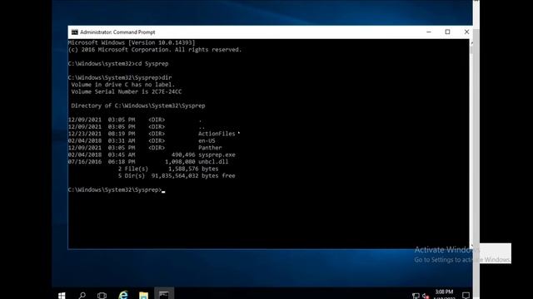Click the '2 File(s) 1,588,576 bytes' line
The width and height of the screenshot is (533, 299).
168,169
